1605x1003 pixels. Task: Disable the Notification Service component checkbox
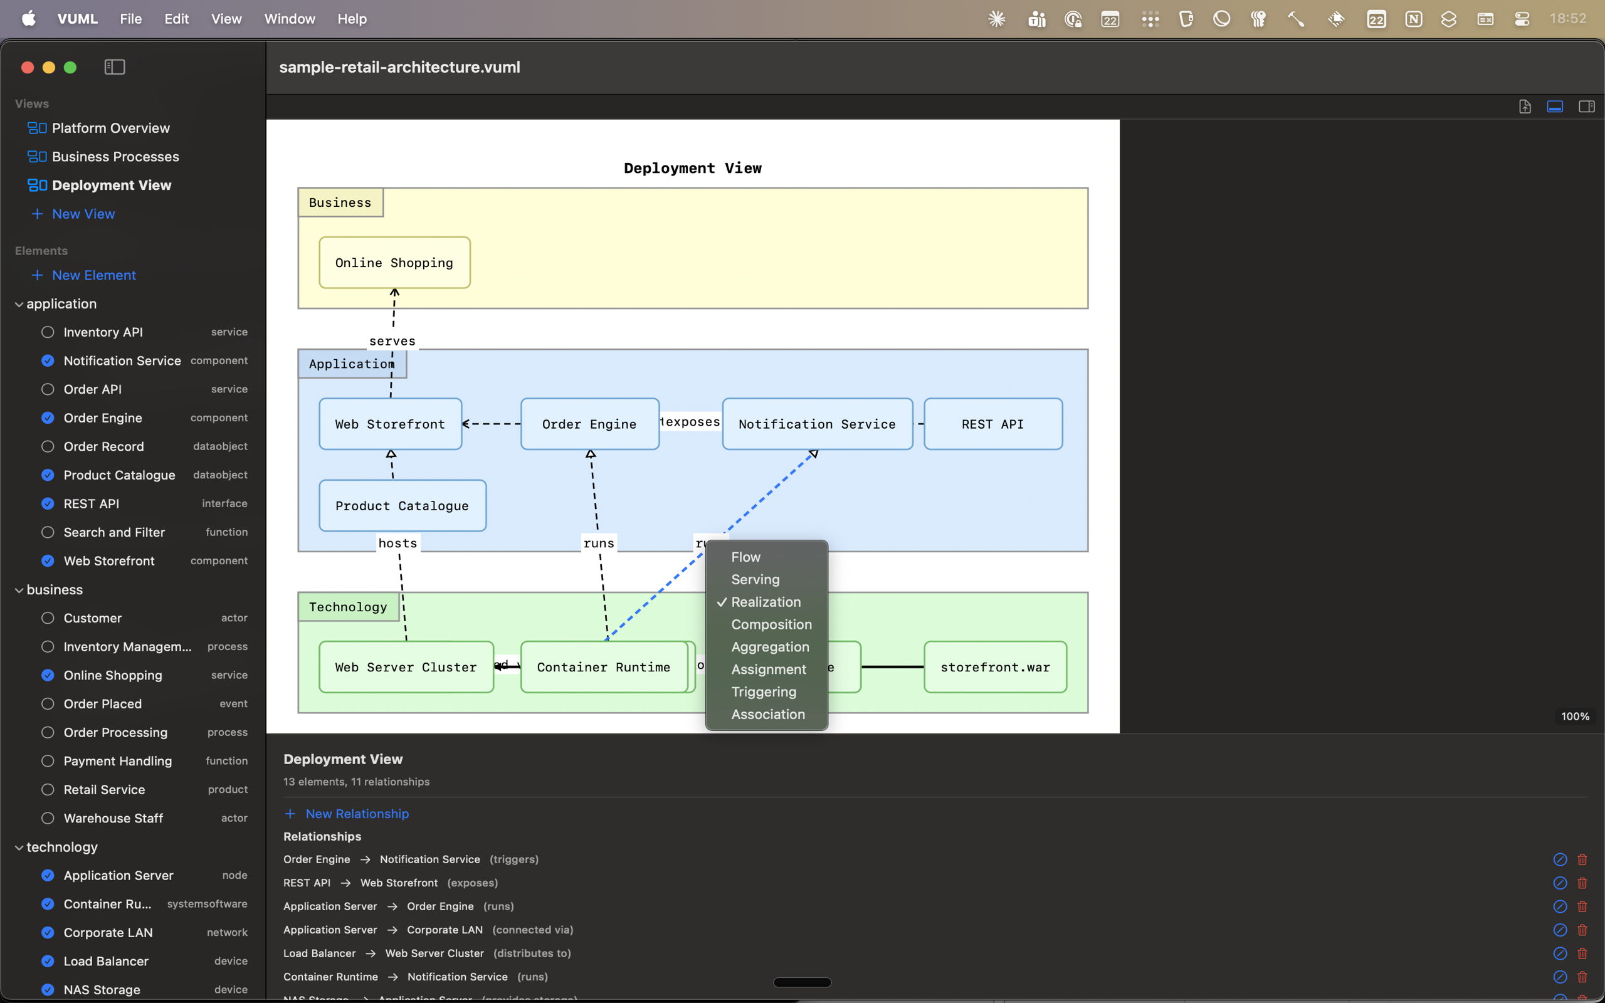47,360
